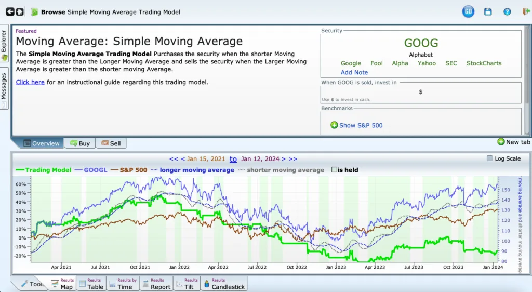532x292 pixels.
Task: Switch to the Buy tab
Action: [79, 143]
